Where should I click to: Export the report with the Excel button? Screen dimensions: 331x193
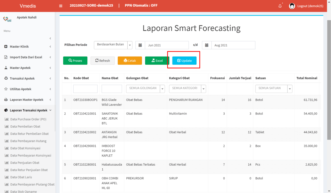157,61
